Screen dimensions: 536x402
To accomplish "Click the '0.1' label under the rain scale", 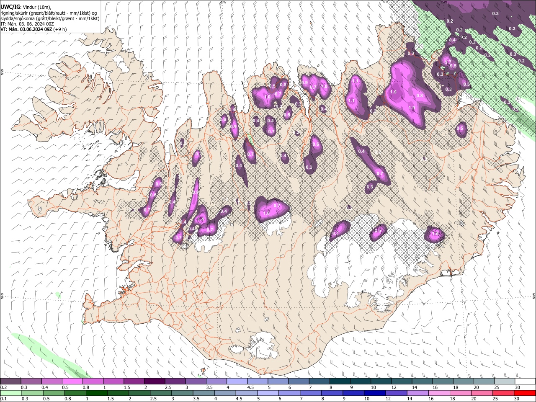I will tap(3, 399).
